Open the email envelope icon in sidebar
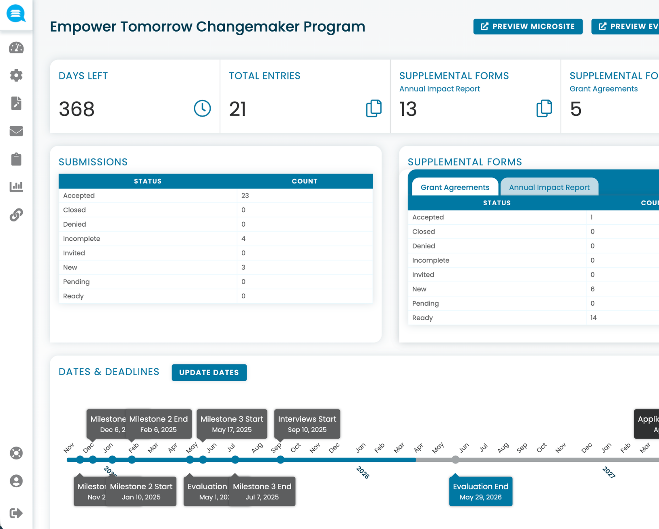Screen dimensions: 659x529 coord(16,131)
